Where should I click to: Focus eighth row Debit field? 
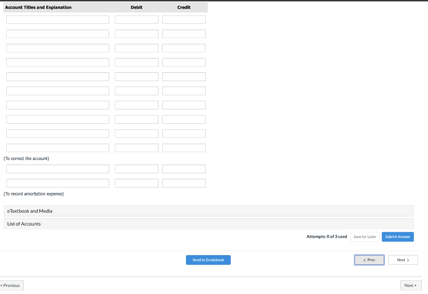[x=137, y=119]
